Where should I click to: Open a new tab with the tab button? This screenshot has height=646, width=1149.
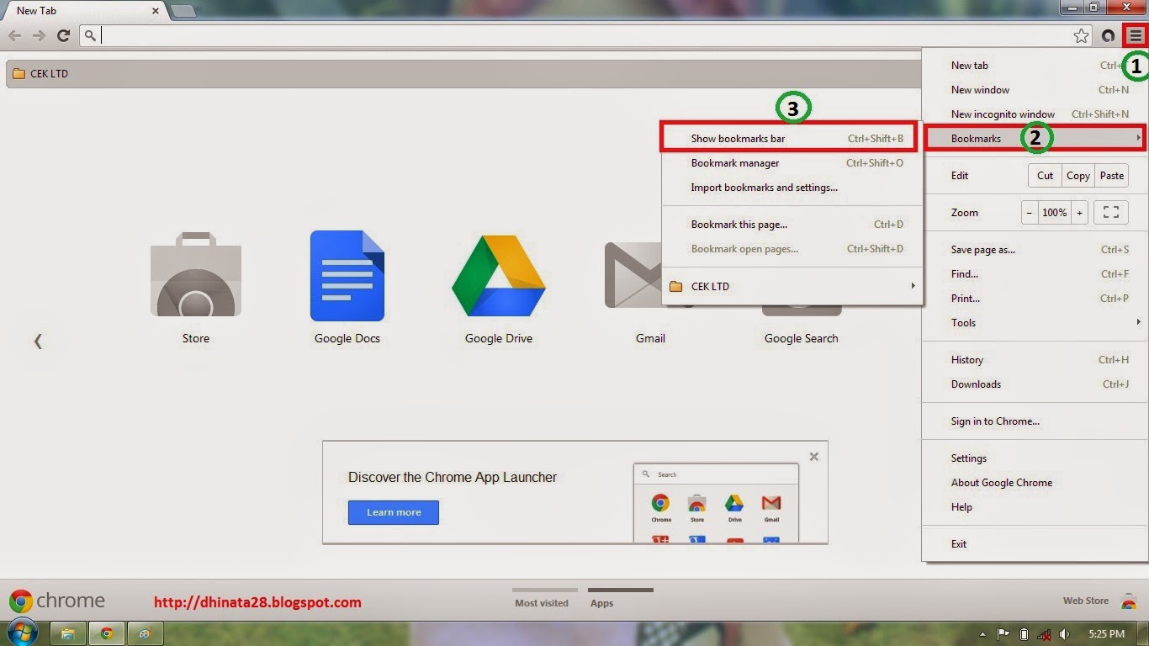(x=183, y=11)
